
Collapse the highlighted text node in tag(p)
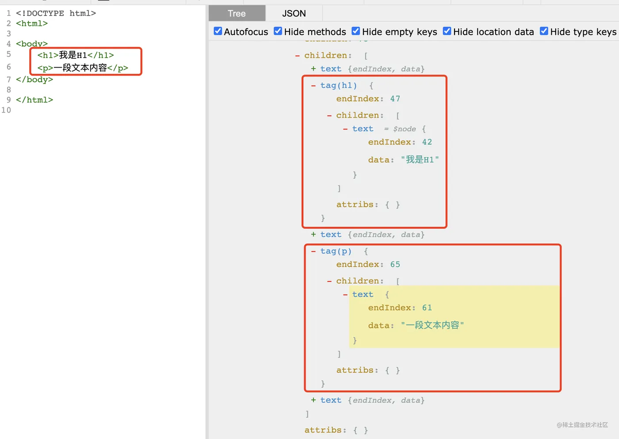point(345,295)
